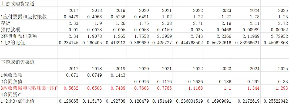Select the 1+2比3+4的比值 label cell

[29, 101]
